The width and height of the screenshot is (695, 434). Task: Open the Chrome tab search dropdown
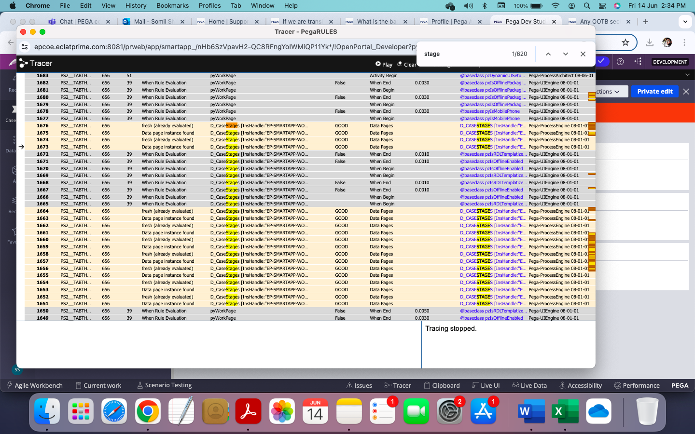[x=685, y=22]
